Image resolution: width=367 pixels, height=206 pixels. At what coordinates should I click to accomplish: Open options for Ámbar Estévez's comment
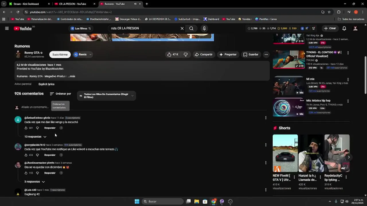click(x=266, y=118)
